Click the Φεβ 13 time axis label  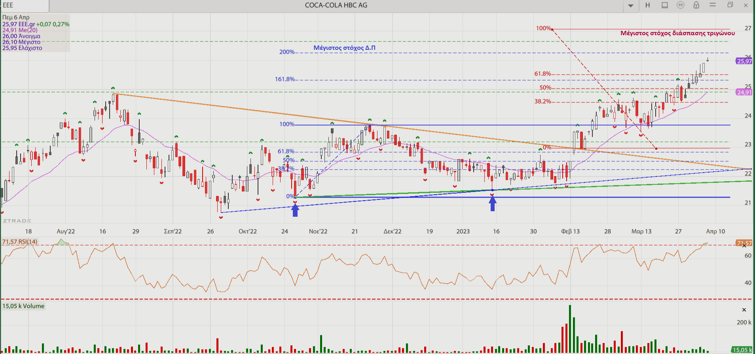[570, 231]
